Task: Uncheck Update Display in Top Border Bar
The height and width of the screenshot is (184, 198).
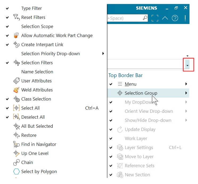Action: [111, 129]
